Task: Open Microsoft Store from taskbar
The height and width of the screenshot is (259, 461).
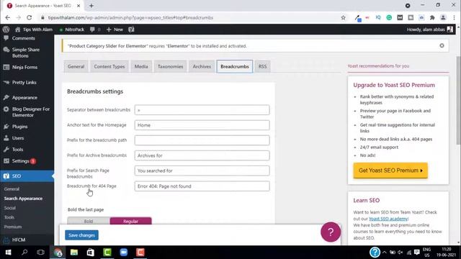Action: pyautogui.click(x=91, y=253)
